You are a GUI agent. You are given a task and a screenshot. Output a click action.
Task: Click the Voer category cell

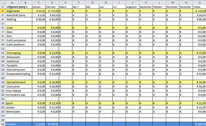[19, 28]
